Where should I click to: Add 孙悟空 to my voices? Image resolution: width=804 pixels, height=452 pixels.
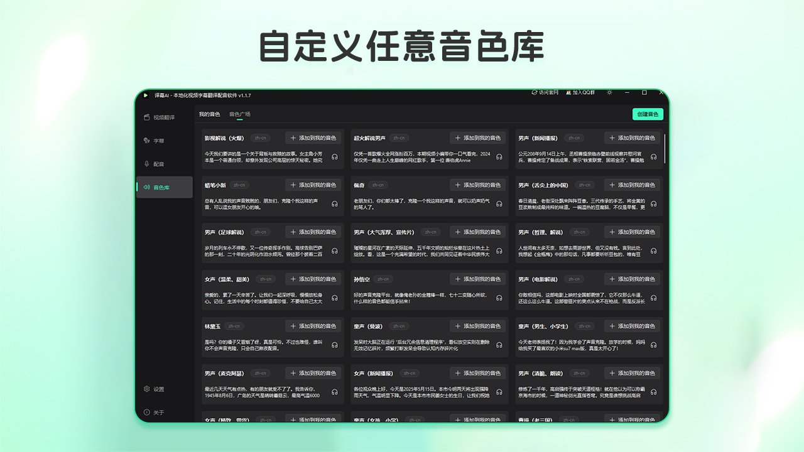[477, 279]
